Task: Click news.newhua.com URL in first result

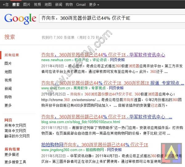Action: click(56, 60)
